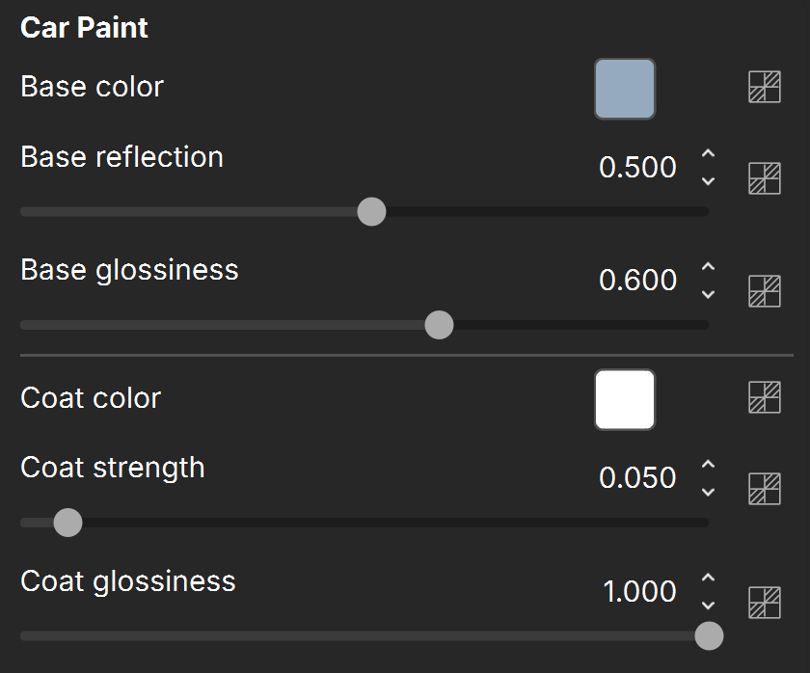Decrease Coat glossiness with down arrow
Image resolution: width=810 pixels, height=673 pixels.
coord(708,605)
